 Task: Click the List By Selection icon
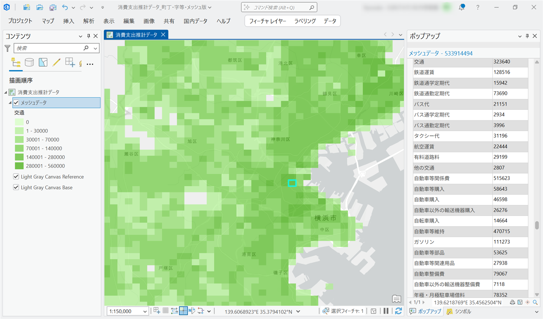pos(43,62)
